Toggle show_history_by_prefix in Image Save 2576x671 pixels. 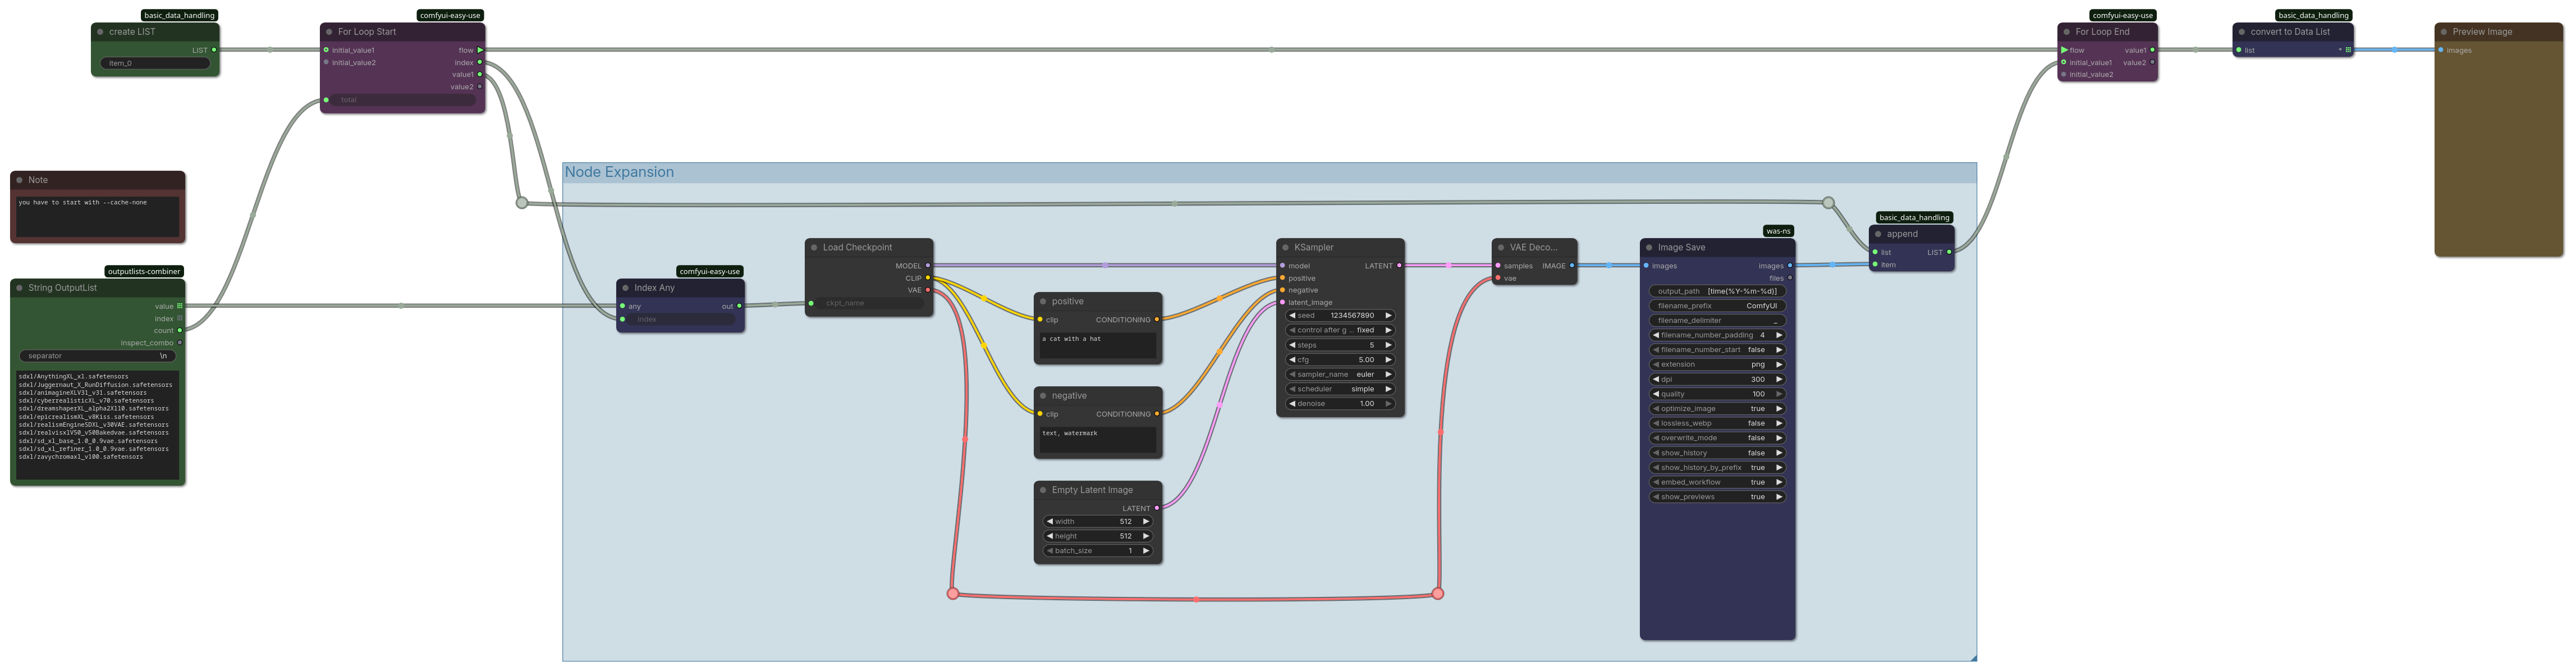pyautogui.click(x=1717, y=467)
